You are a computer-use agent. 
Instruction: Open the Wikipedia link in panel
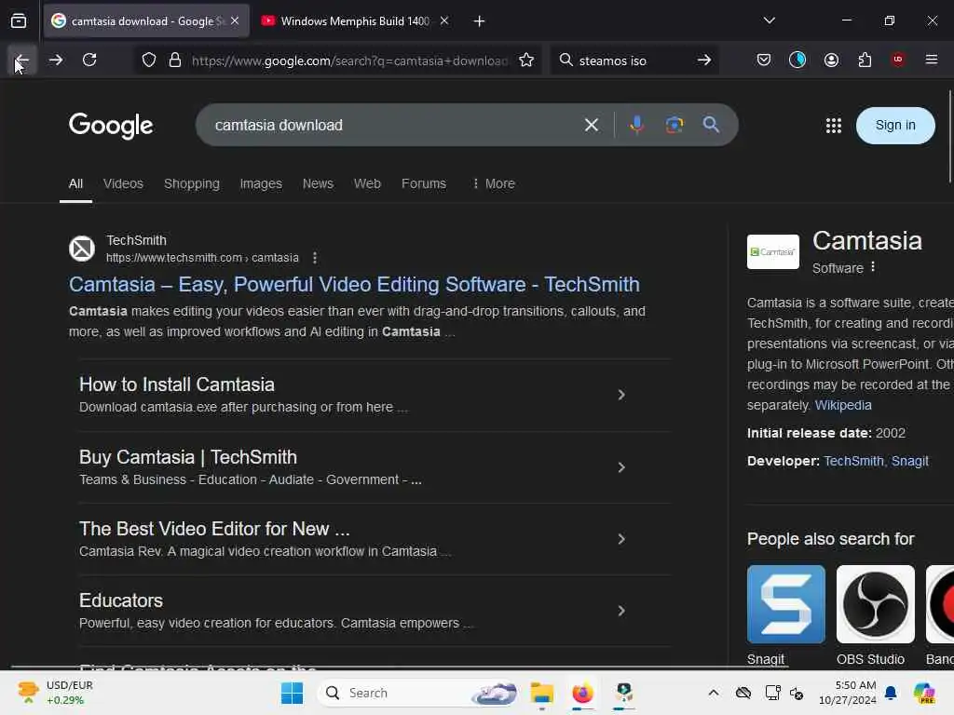pyautogui.click(x=842, y=406)
